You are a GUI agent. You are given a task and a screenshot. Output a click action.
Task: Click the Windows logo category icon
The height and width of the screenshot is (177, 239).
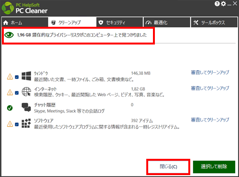click(x=26, y=76)
